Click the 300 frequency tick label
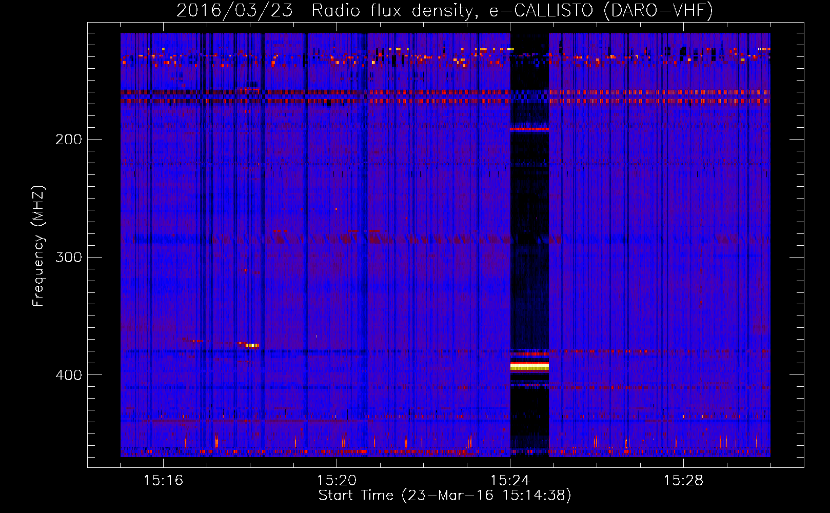 (x=69, y=257)
